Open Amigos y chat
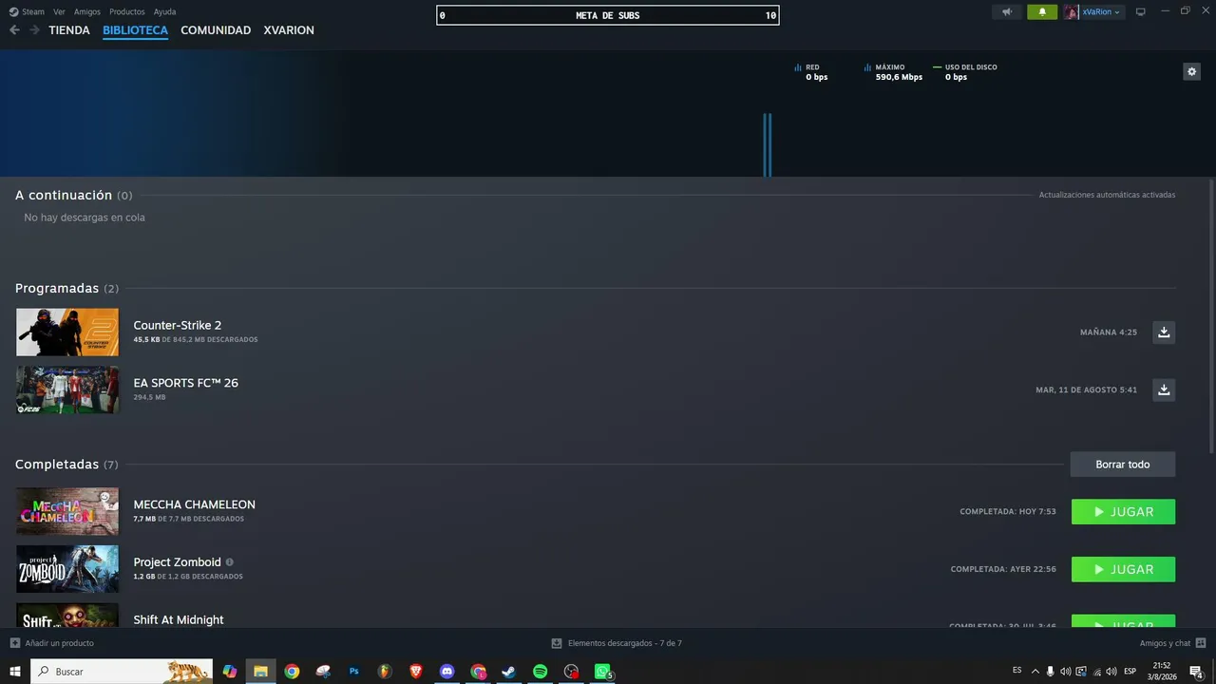Screen dimensions: 1216x684 pyautogui.click(x=1172, y=643)
